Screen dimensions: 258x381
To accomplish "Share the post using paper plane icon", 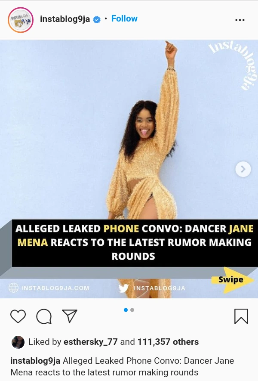I will (x=70, y=316).
